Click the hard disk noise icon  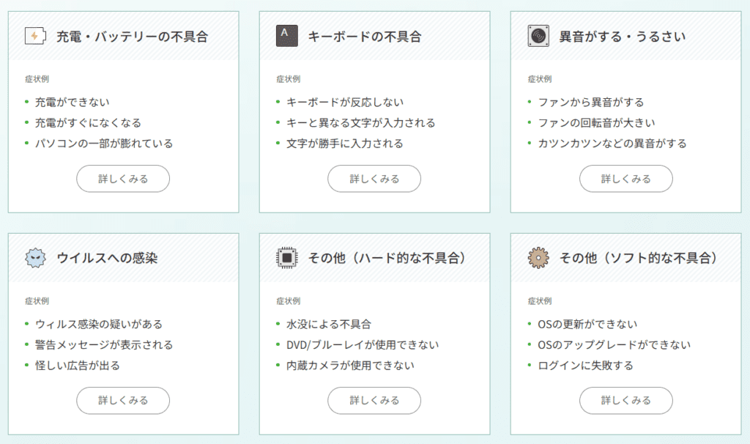pos(538,36)
